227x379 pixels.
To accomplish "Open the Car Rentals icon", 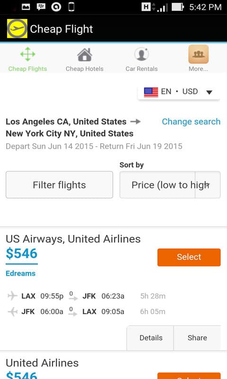I will 141,54.
